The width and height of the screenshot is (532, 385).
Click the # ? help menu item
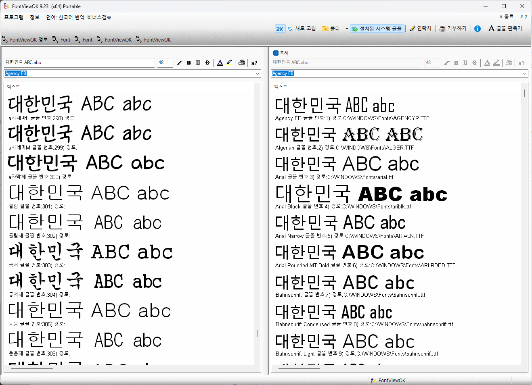[524, 17]
